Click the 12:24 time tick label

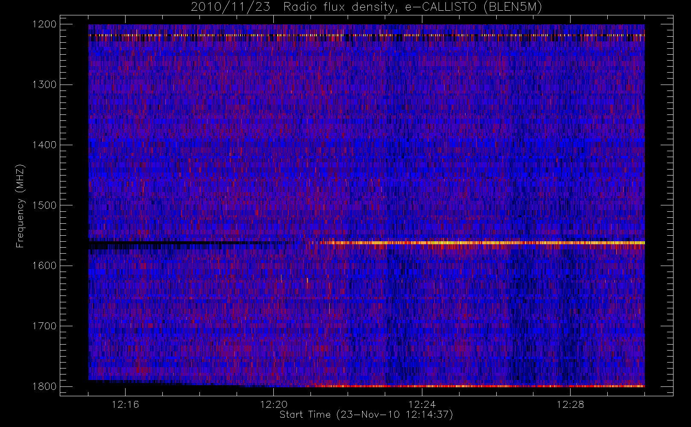click(422, 404)
